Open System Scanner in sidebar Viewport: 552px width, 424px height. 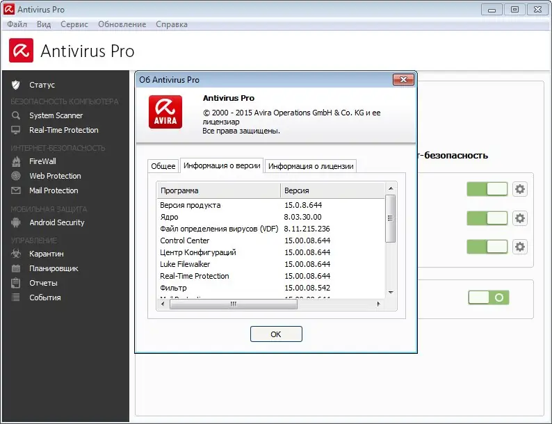click(x=56, y=115)
